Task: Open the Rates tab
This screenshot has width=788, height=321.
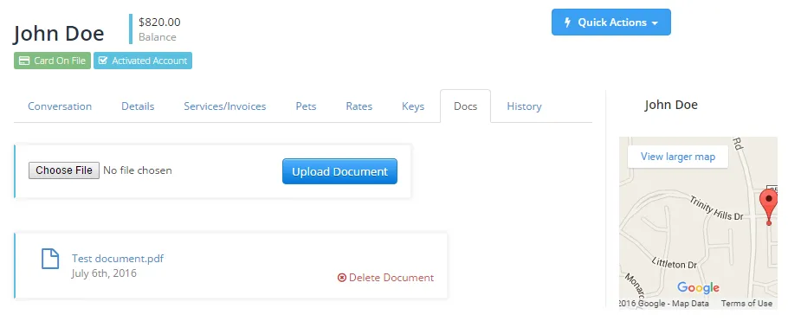Action: pyautogui.click(x=358, y=106)
